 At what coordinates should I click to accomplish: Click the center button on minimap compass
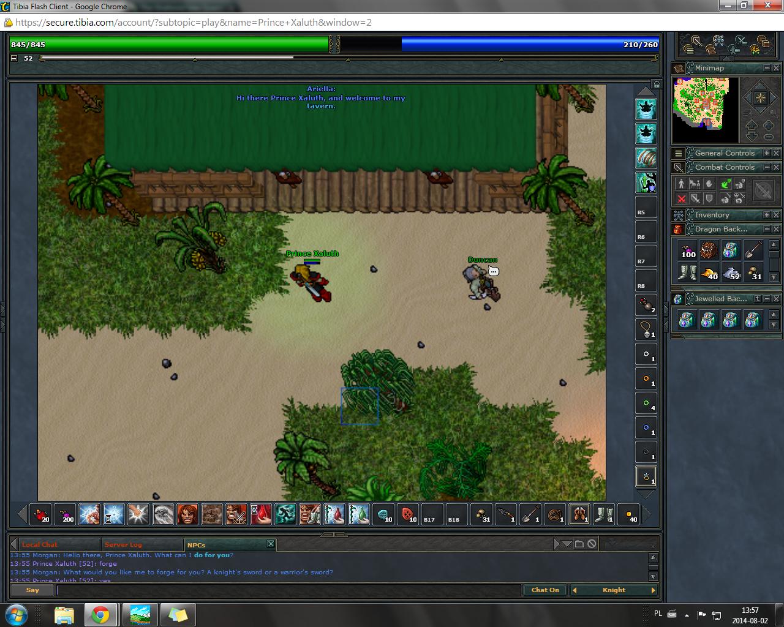click(x=759, y=98)
